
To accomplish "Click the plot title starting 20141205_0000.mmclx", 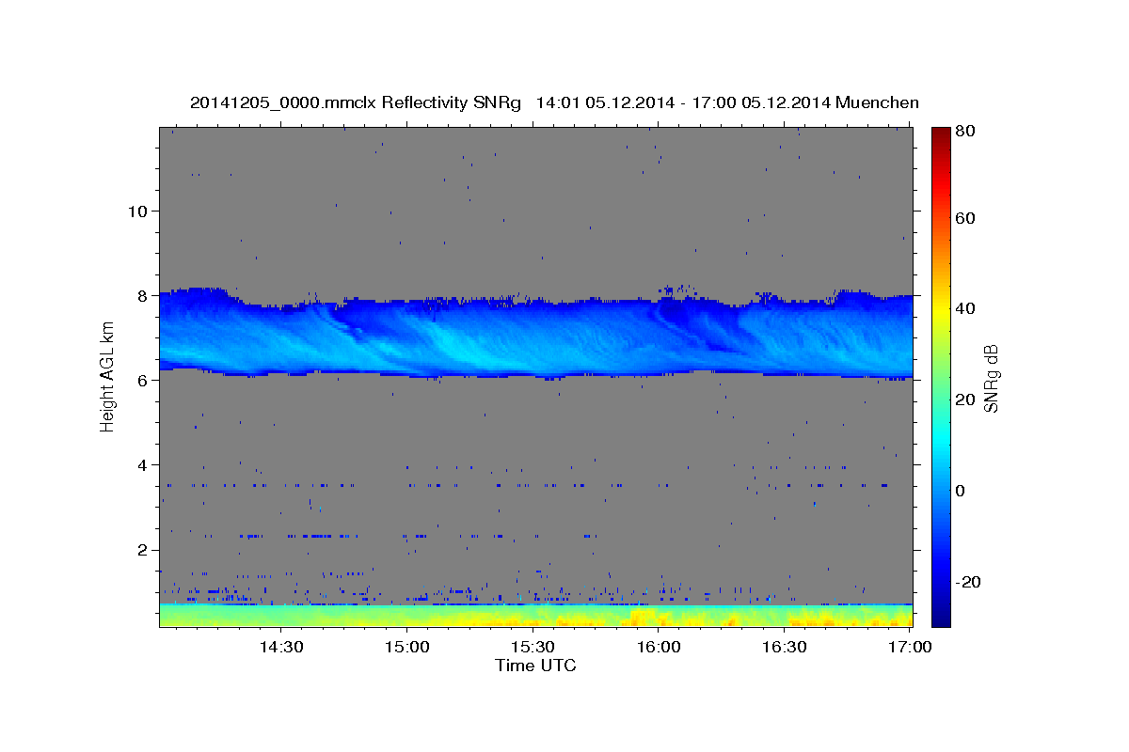I will (x=554, y=102).
